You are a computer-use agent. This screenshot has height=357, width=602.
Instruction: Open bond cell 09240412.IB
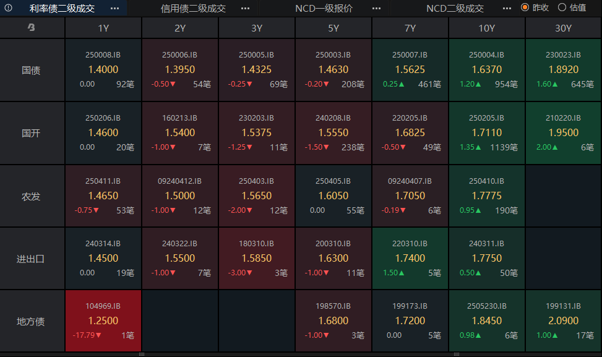click(x=180, y=196)
